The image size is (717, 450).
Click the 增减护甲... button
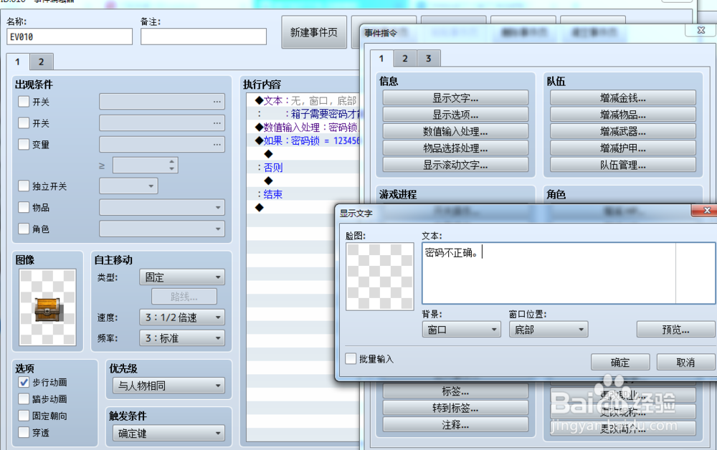point(623,148)
